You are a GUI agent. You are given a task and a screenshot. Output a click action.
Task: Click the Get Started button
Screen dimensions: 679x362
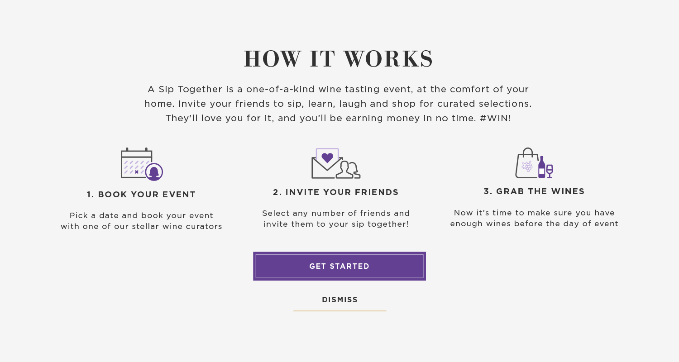339,266
